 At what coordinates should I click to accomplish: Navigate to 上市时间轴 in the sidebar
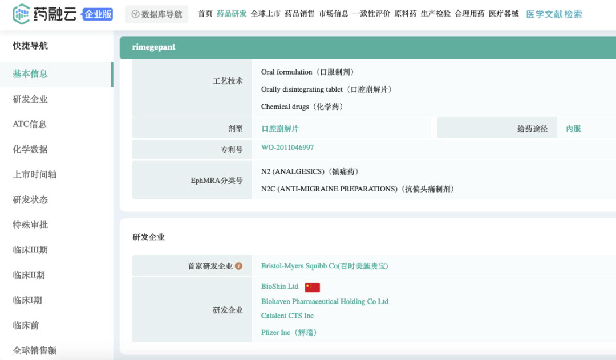point(34,175)
